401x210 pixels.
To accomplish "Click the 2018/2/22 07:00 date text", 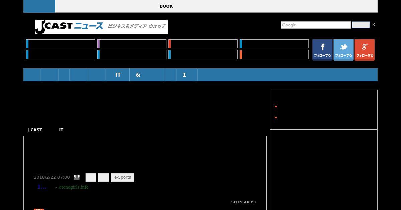I will click(52, 177).
